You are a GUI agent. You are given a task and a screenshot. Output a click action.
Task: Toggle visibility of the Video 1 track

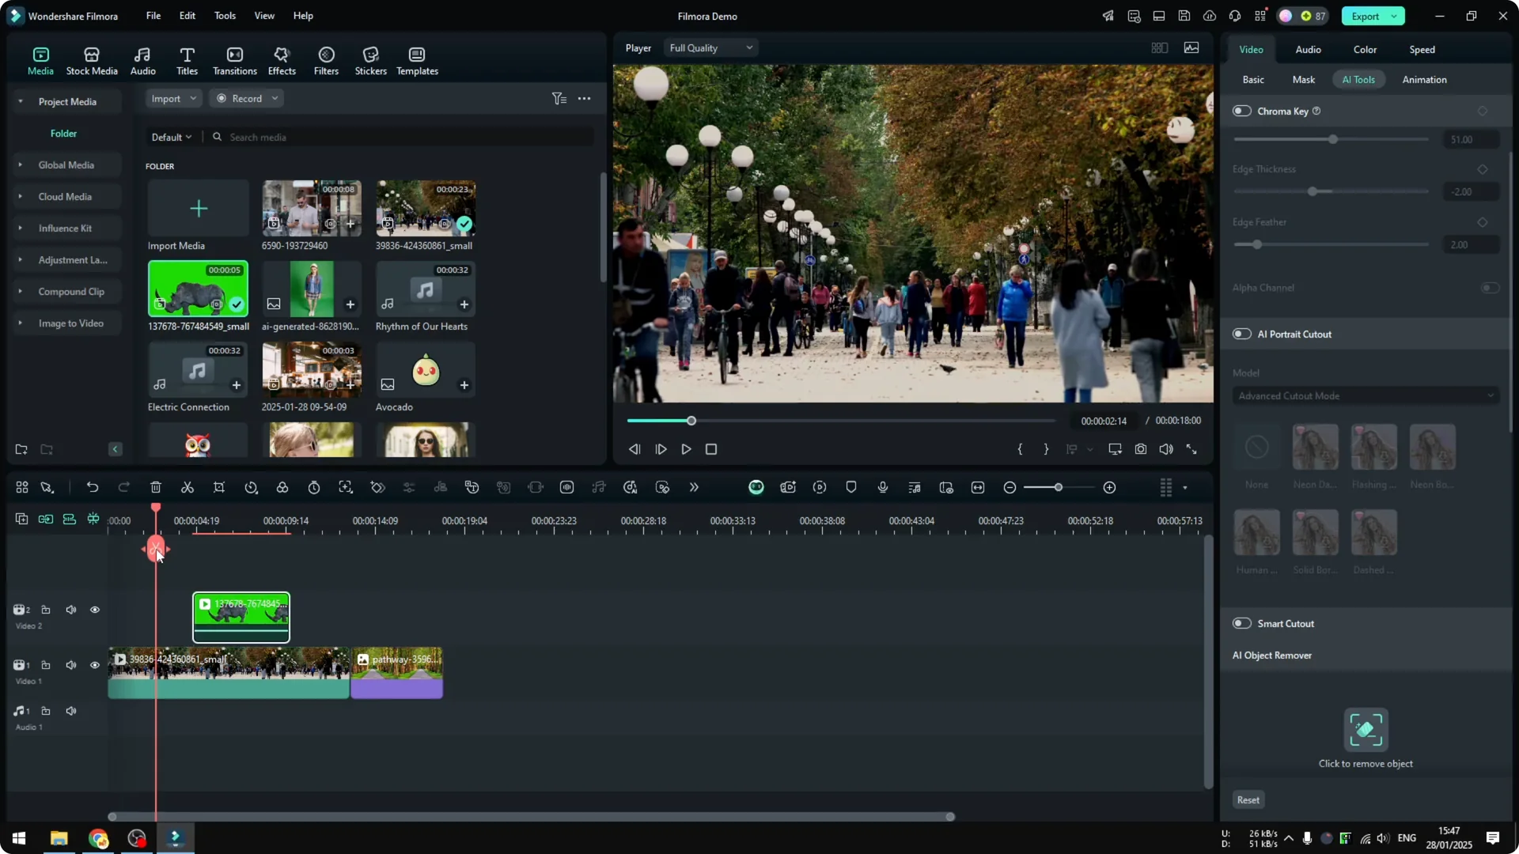(x=95, y=665)
